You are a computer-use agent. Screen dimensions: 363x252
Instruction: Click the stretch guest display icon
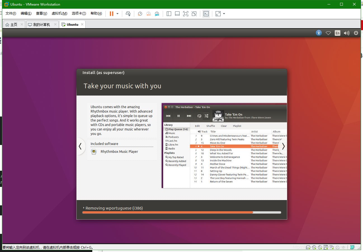[x=218, y=14]
